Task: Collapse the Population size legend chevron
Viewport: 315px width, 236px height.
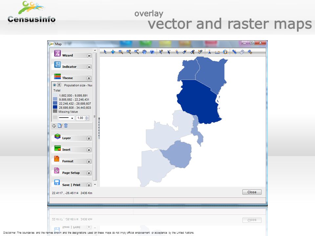Action: tap(59, 85)
